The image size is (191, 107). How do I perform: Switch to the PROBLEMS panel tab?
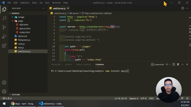tap(56, 64)
